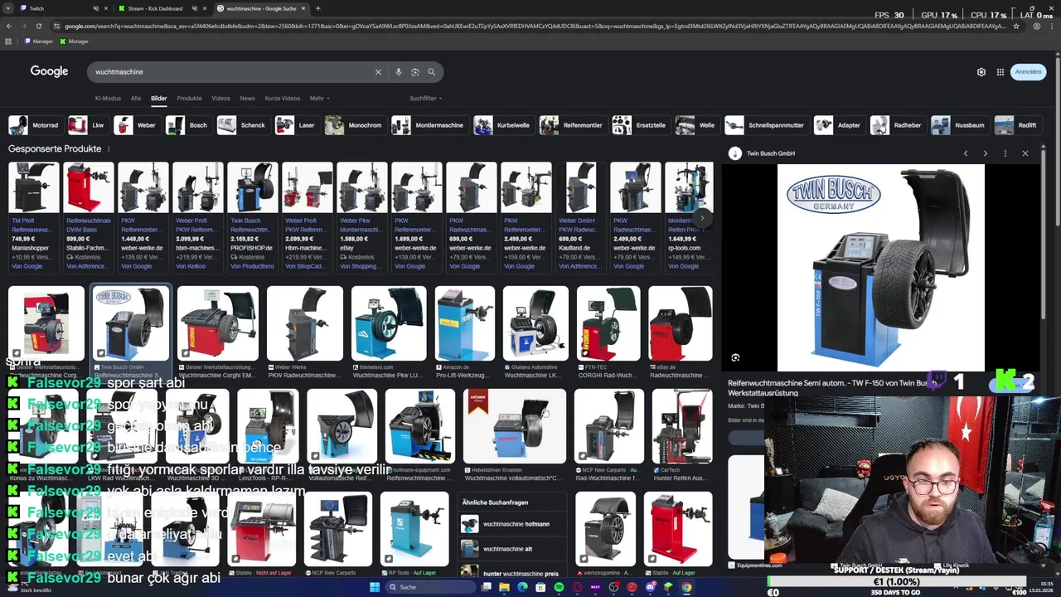Screen dimensions: 1061x597
Task: Bookmark this page with the star icon
Action: coord(1016,26)
